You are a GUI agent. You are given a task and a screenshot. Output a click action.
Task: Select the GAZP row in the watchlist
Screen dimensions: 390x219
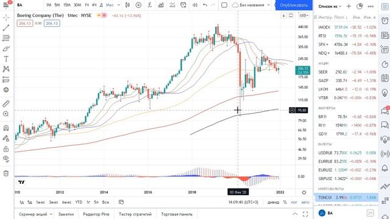347,80
